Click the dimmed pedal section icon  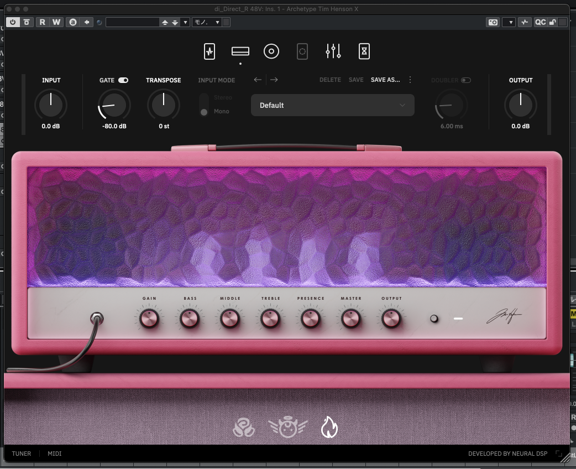point(302,51)
